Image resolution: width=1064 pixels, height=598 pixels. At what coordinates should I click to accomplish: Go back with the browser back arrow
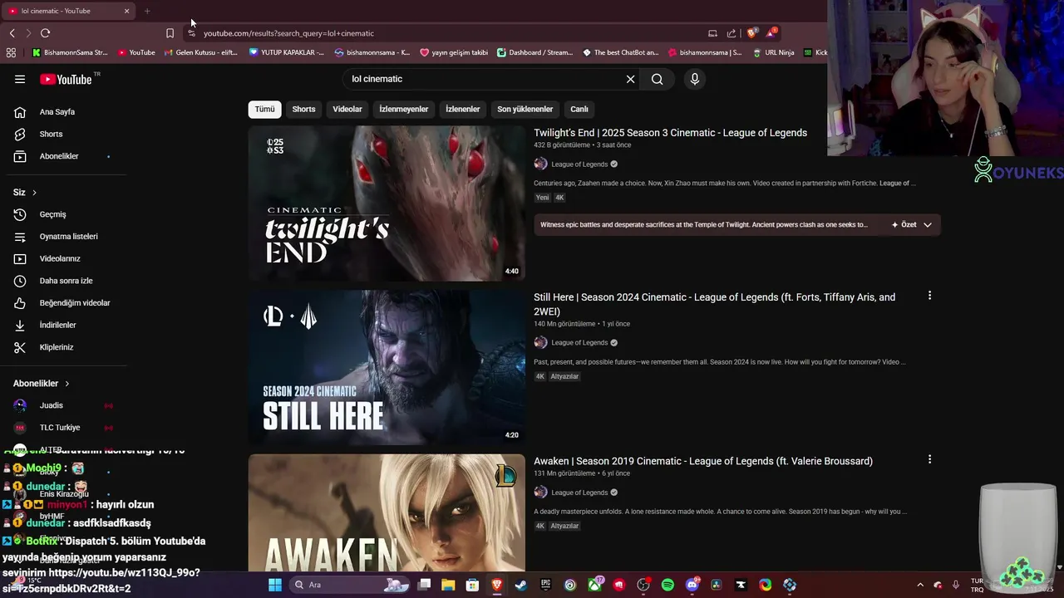12,33
